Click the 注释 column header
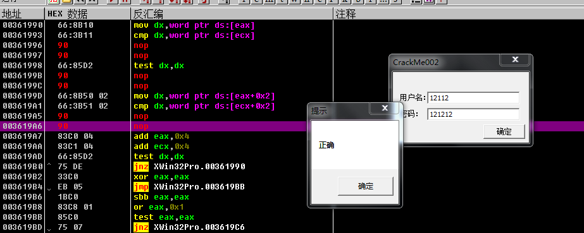The width and height of the screenshot is (584, 233). click(x=459, y=15)
